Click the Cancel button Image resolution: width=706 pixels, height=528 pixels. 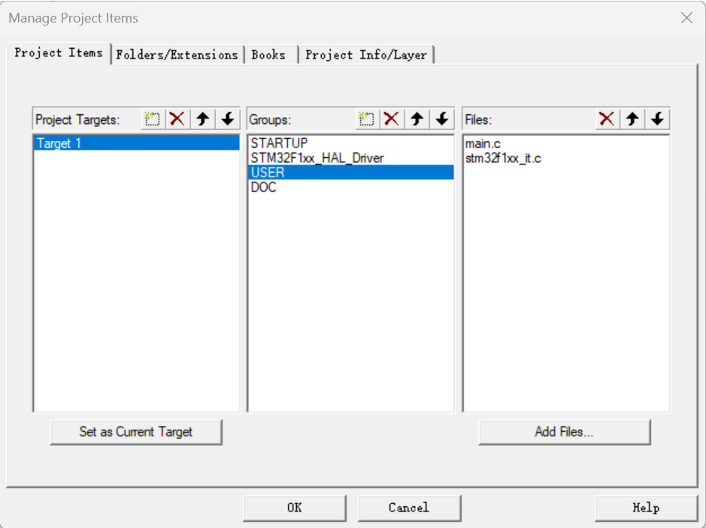pos(409,508)
